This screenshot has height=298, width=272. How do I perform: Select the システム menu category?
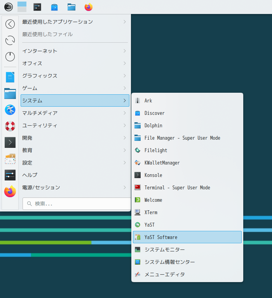click(75, 100)
